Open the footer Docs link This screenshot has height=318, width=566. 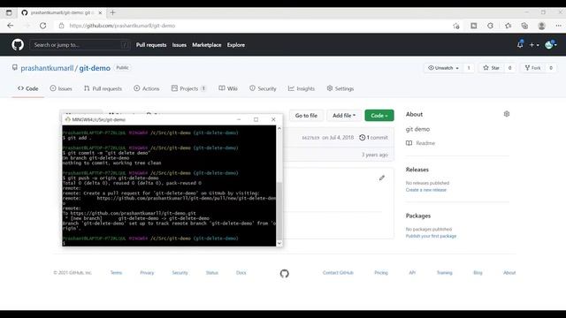tap(241, 273)
